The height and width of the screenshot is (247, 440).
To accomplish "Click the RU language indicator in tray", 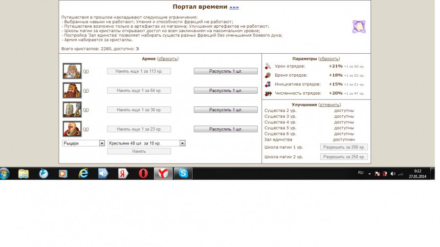I will pos(361,173).
